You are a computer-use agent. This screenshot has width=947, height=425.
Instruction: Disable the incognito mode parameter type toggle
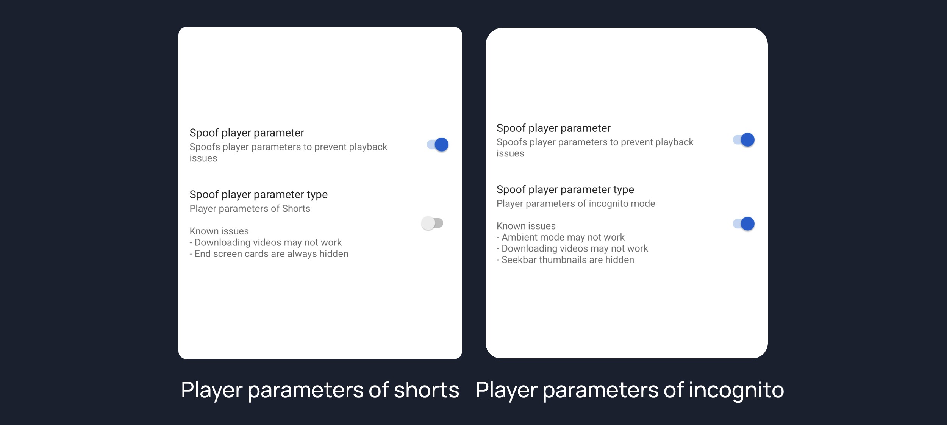(x=744, y=224)
